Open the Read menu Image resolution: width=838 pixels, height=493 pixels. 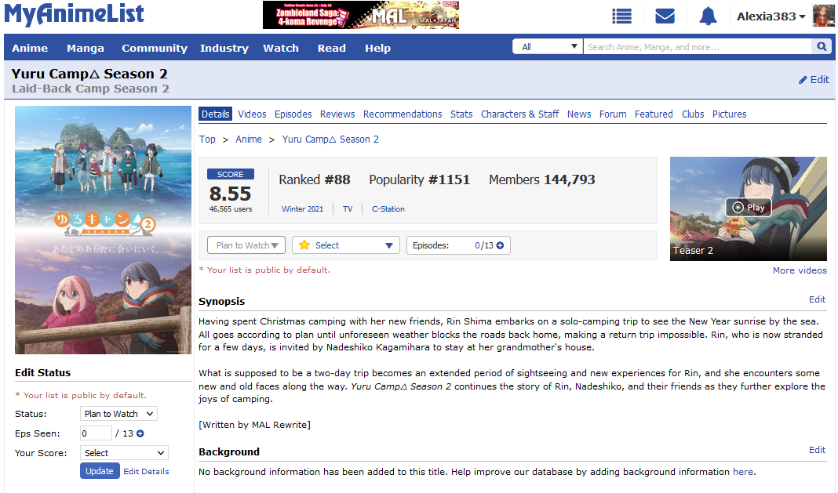331,48
